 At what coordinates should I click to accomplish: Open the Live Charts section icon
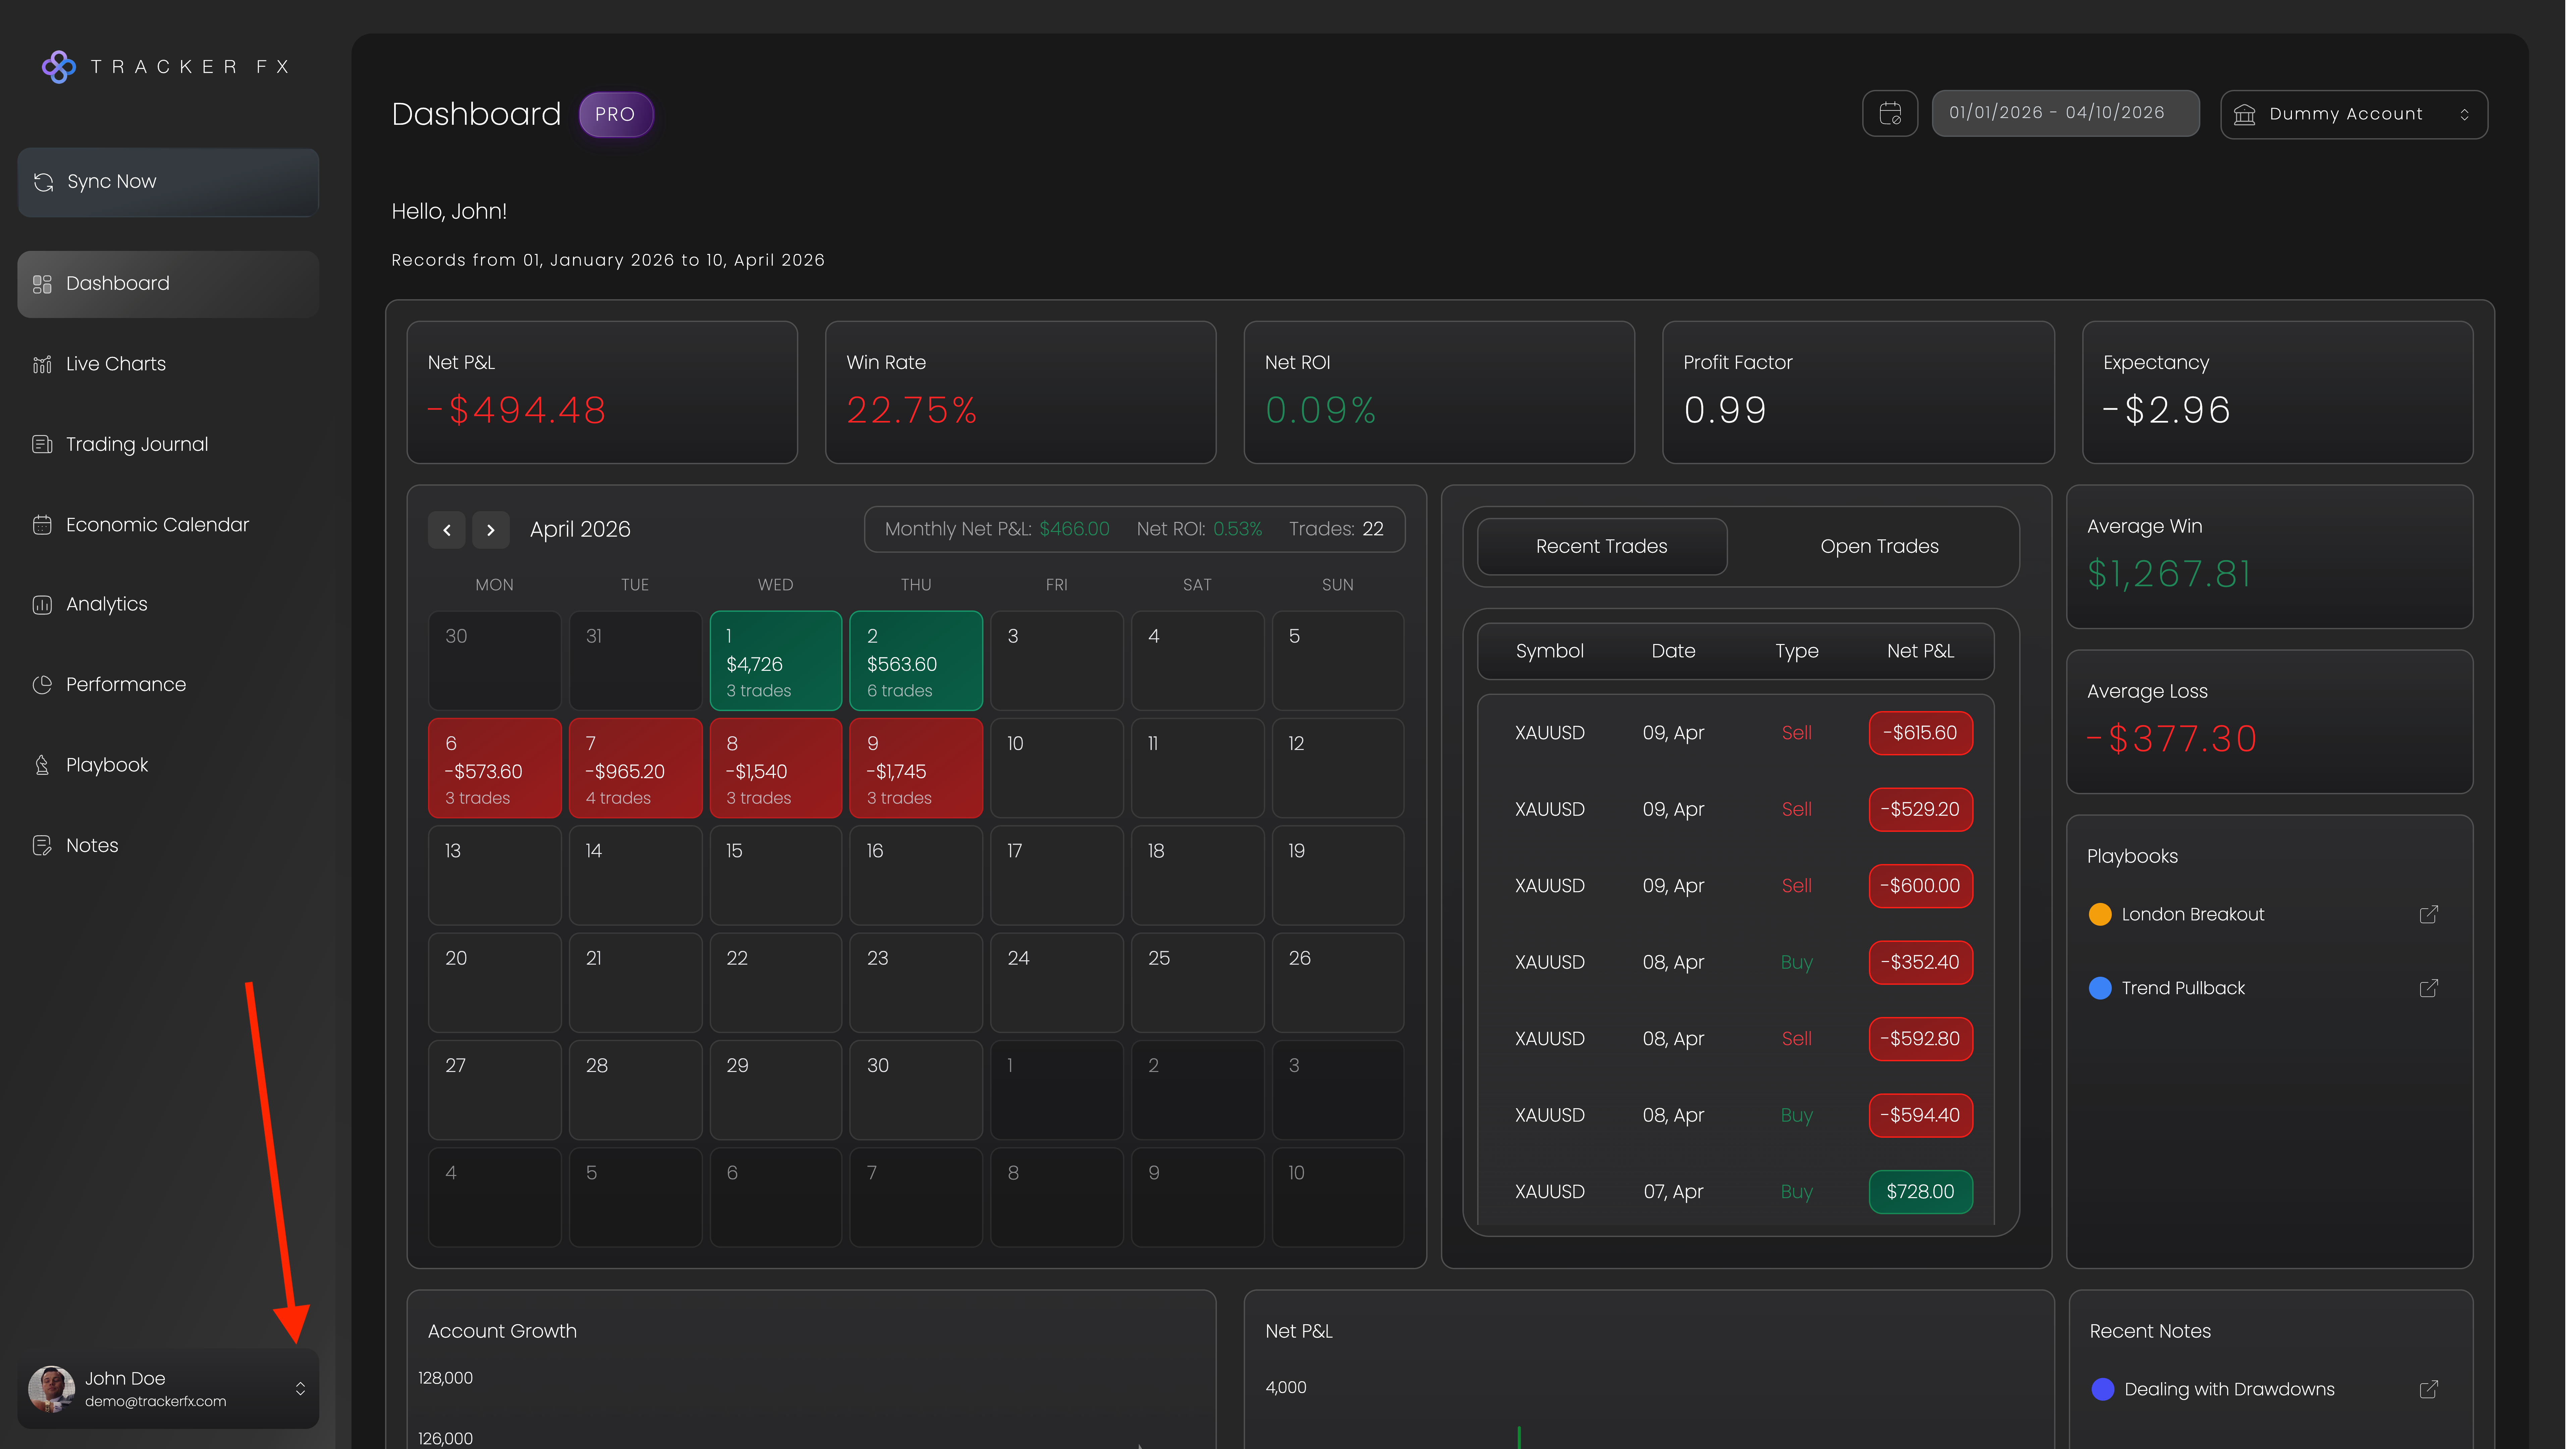[x=42, y=364]
